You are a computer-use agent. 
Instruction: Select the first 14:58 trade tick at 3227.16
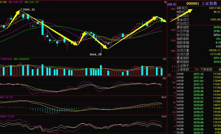pyautogui.click(x=199, y=74)
